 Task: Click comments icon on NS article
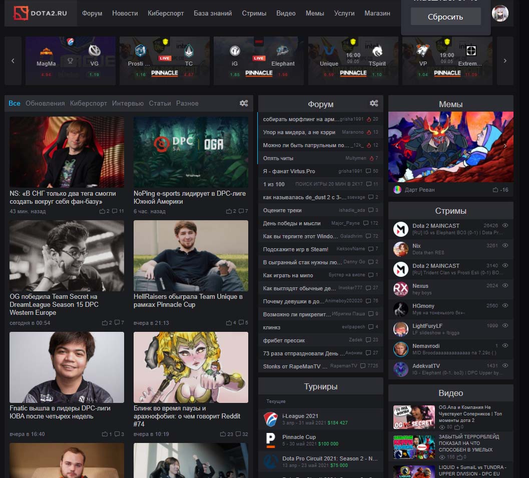click(115, 211)
